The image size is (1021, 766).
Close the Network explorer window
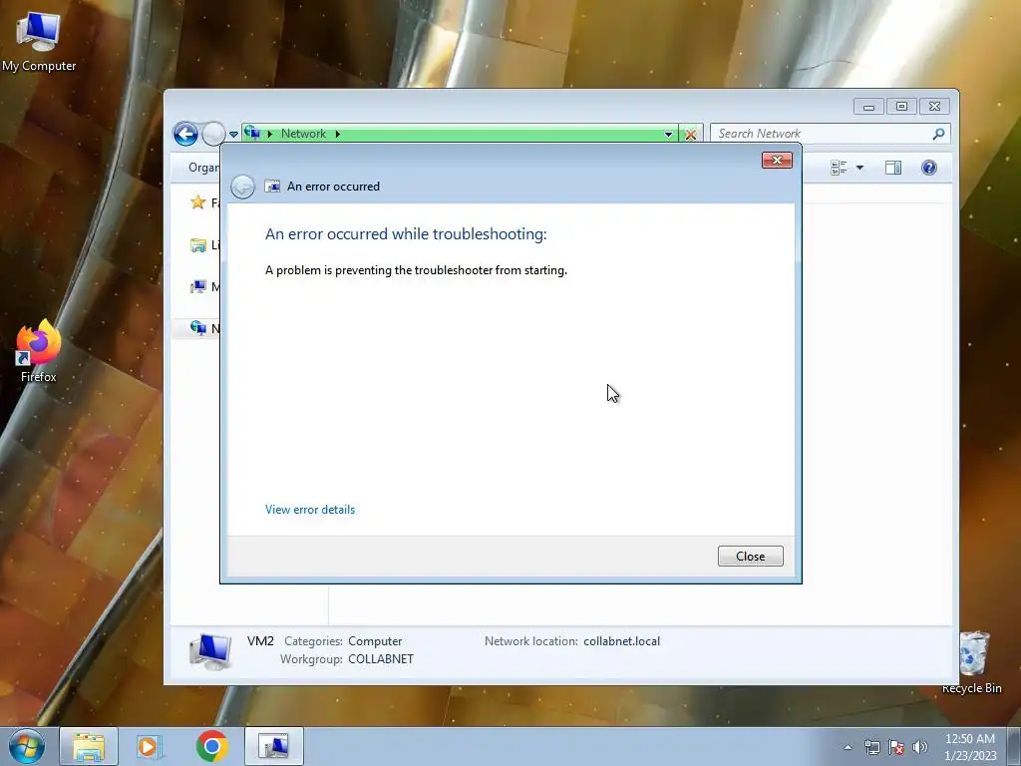pyautogui.click(x=934, y=106)
